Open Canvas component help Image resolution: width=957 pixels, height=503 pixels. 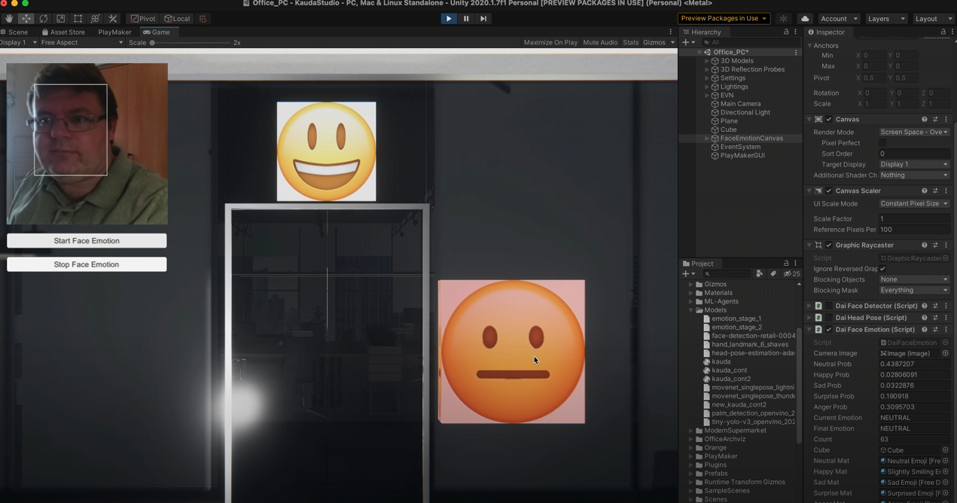[925, 119]
